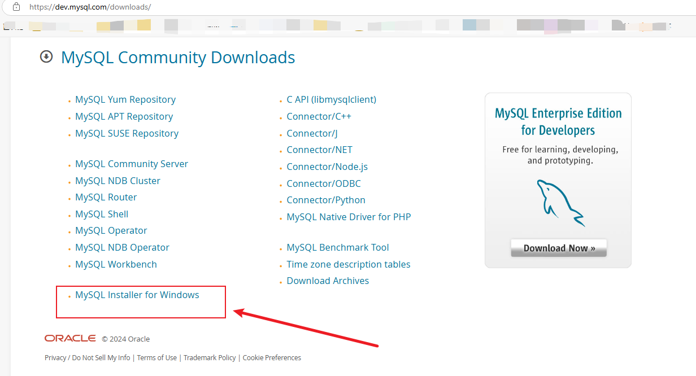Open MySQL APT Repository link
The image size is (696, 376).
[124, 116]
